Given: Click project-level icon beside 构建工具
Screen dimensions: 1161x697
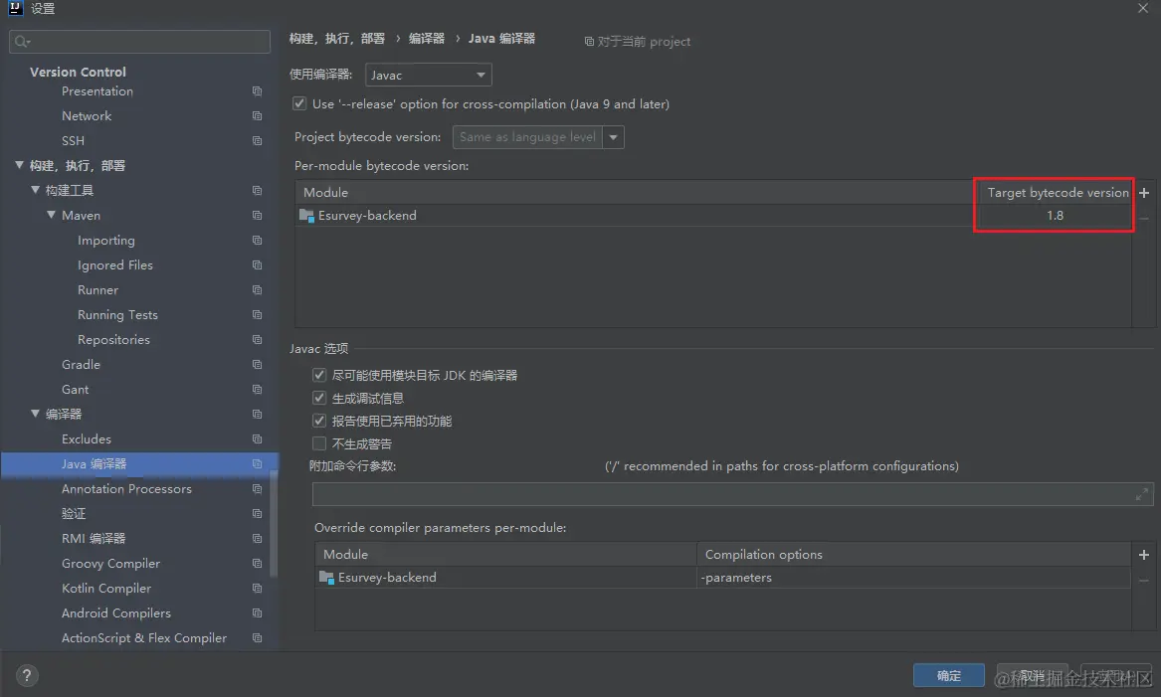Looking at the screenshot, I should [257, 190].
